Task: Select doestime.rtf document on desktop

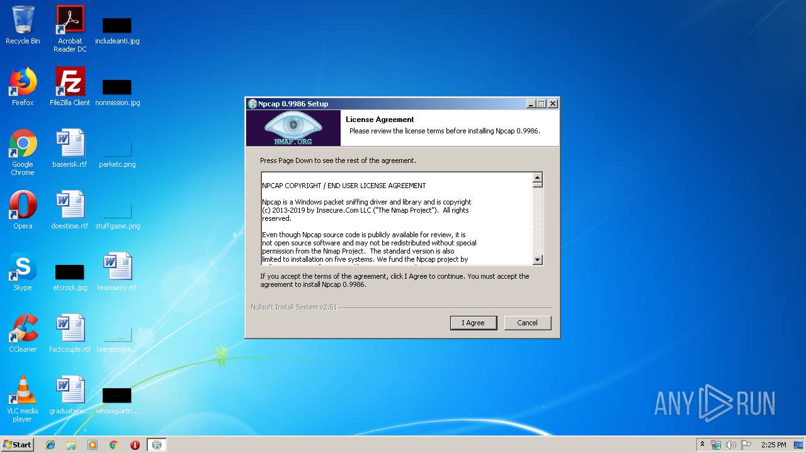Action: pyautogui.click(x=70, y=210)
